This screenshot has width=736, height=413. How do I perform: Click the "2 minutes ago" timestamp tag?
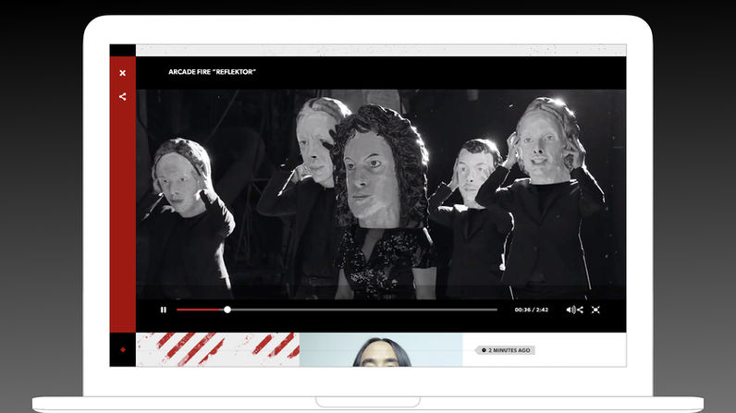click(x=506, y=350)
